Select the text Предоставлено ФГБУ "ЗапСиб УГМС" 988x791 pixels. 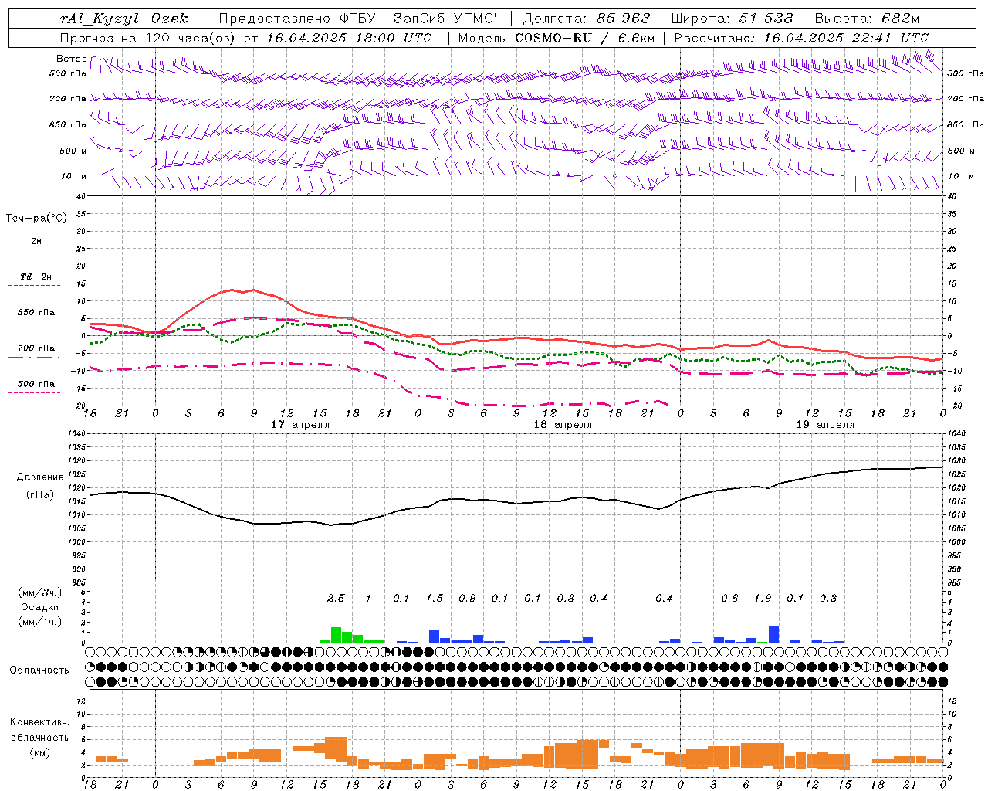click(360, 19)
